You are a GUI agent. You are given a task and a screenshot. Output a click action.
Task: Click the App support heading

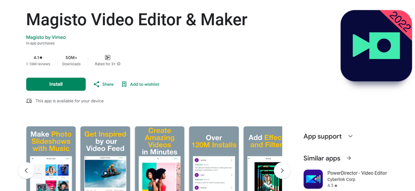point(323,136)
